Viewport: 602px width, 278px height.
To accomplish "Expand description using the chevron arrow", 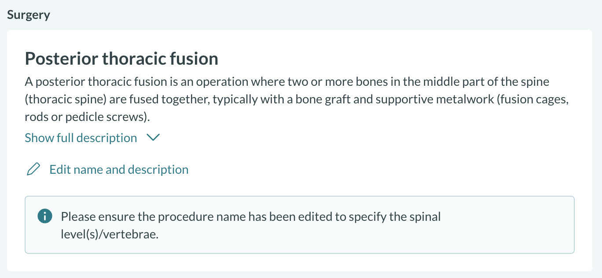I will click(x=153, y=138).
